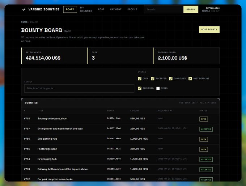Click the Open status badge on row #765
Image resolution: width=246 pixels, height=186 pixels.
click(203, 149)
